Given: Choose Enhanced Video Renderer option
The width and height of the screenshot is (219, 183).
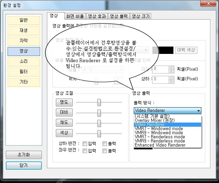Looking at the screenshot, I should point(168,145).
